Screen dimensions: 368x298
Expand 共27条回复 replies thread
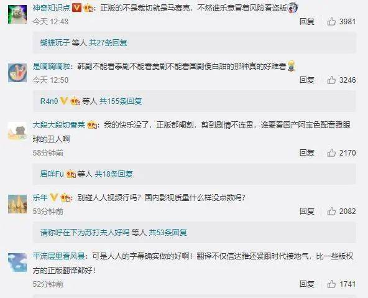tap(108, 43)
